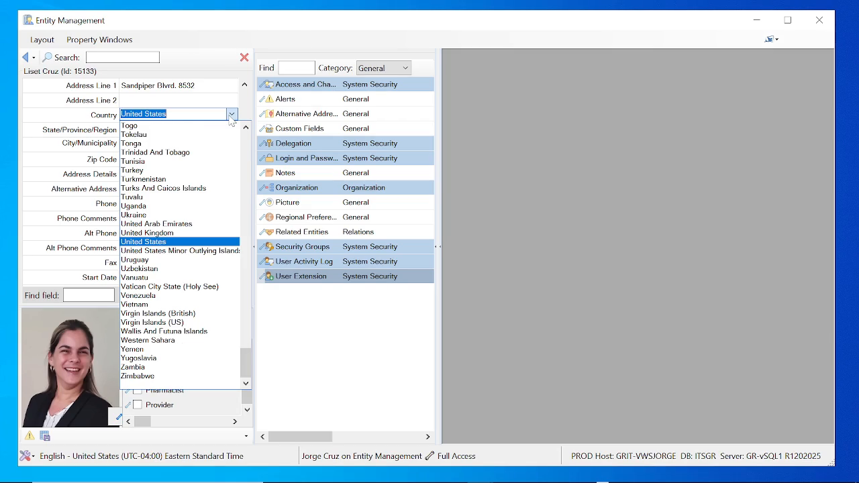Select the Alternative Addre... row icon

tap(268, 114)
